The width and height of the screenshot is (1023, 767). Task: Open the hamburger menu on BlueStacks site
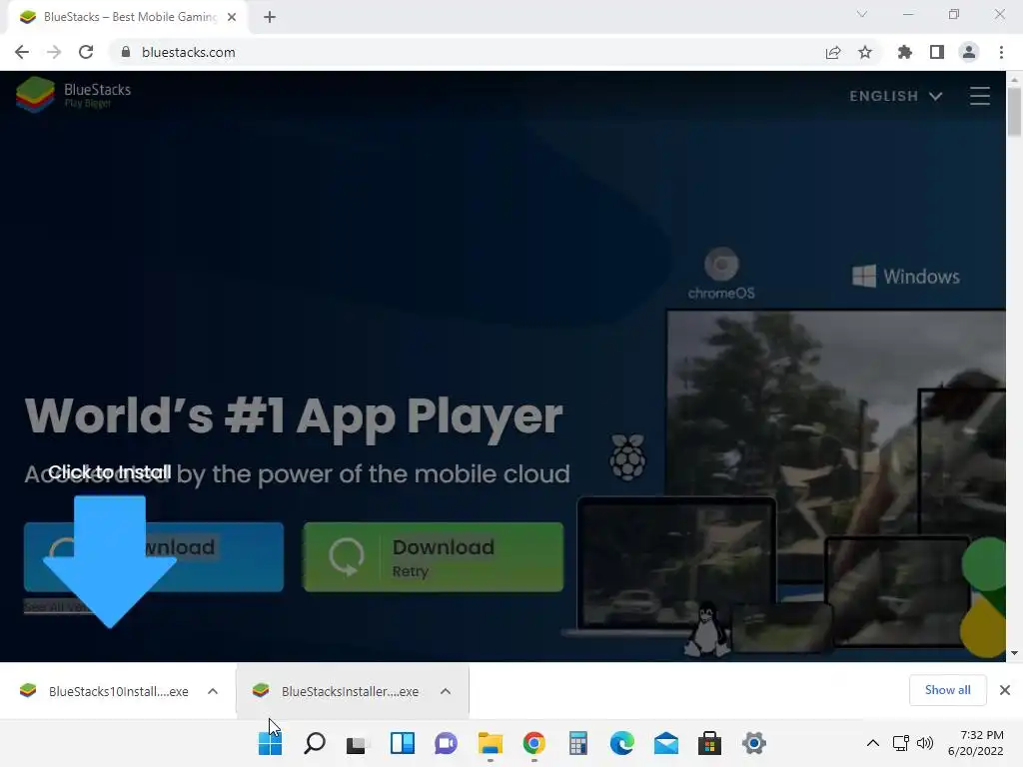pos(980,96)
